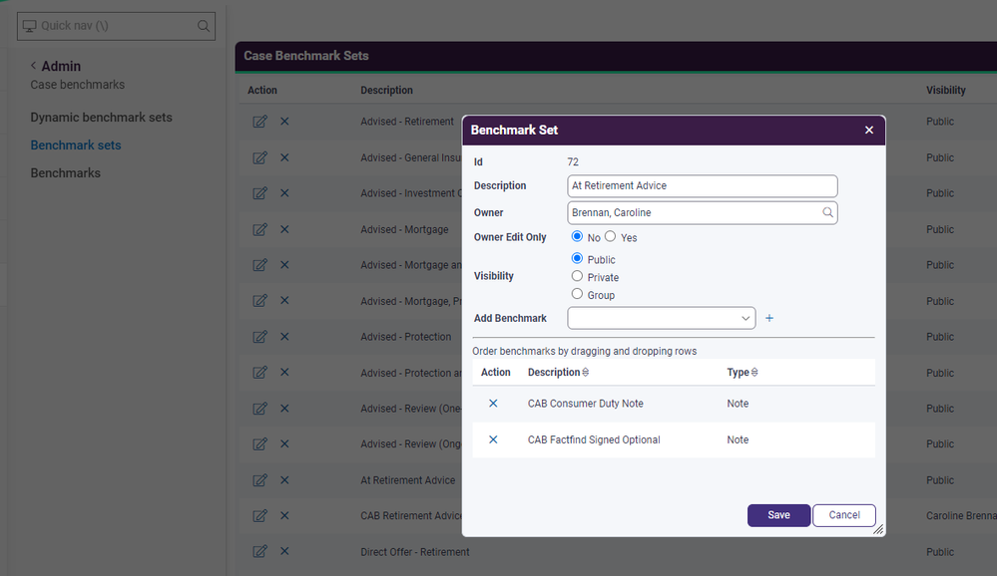This screenshot has height=576, width=997.
Task: Go back via the Admin chevron
Action: click(x=34, y=66)
